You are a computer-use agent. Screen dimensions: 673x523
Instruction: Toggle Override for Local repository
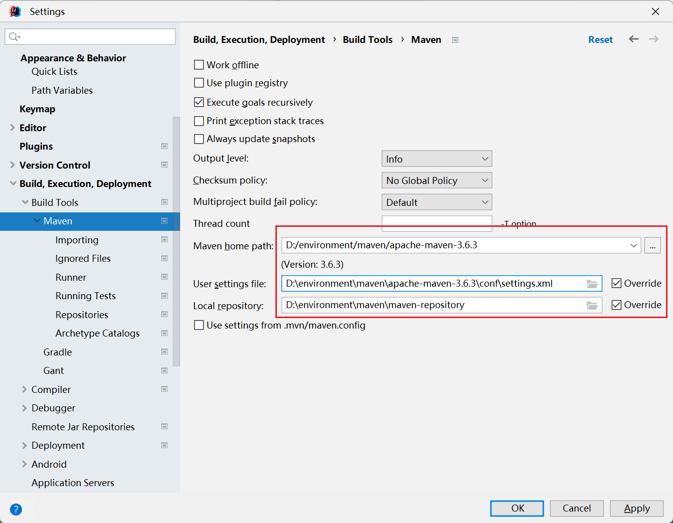point(617,305)
